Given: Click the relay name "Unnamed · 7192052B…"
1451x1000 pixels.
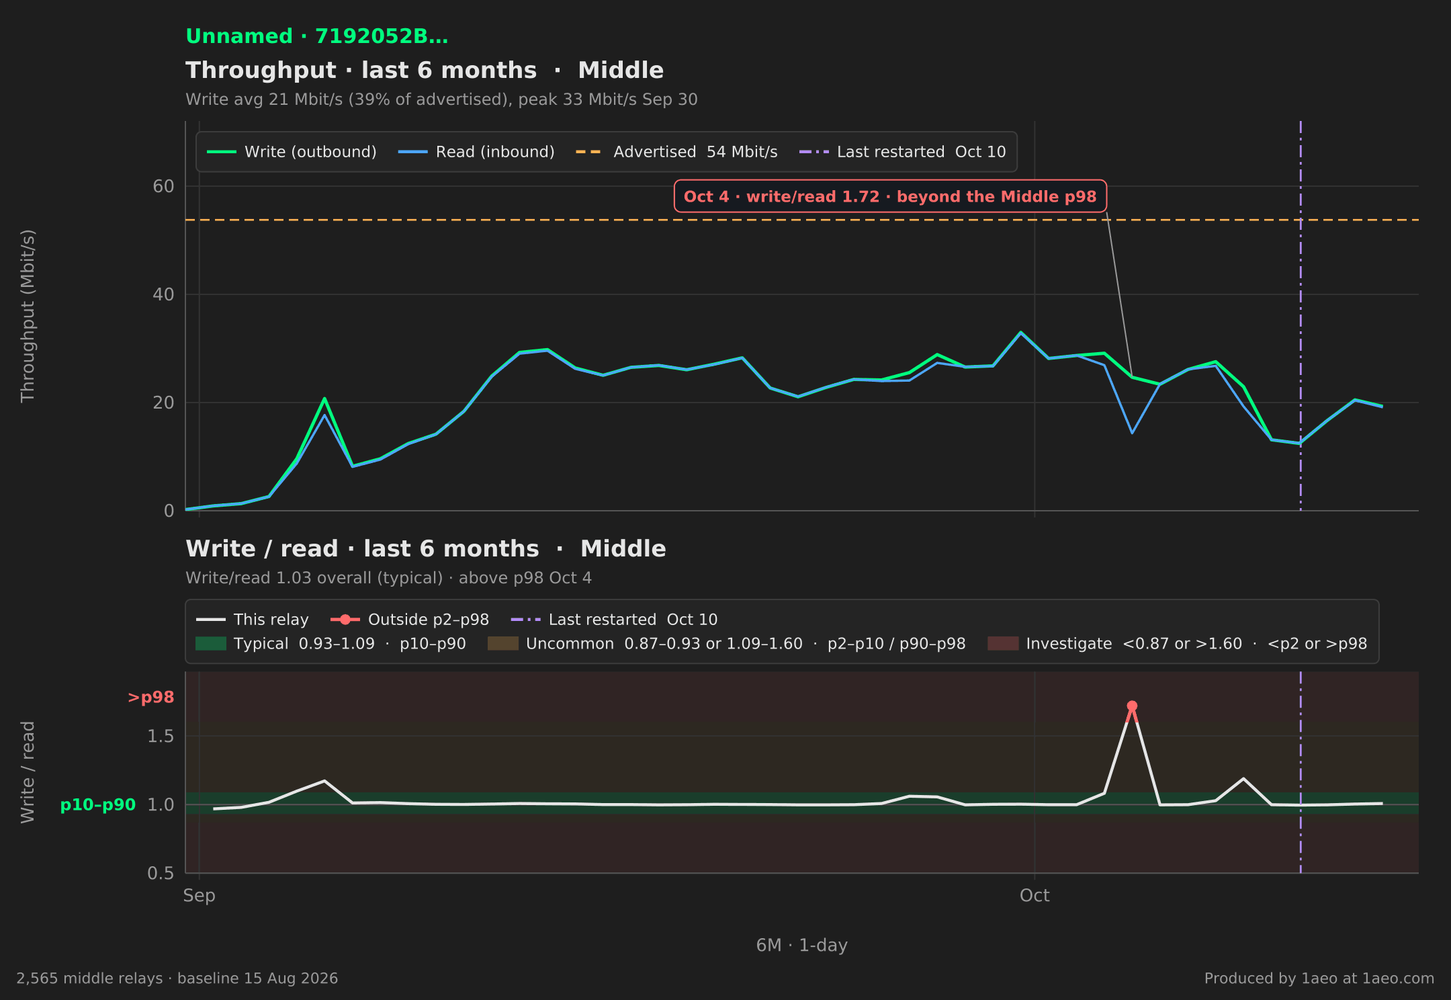Looking at the screenshot, I should pos(316,36).
